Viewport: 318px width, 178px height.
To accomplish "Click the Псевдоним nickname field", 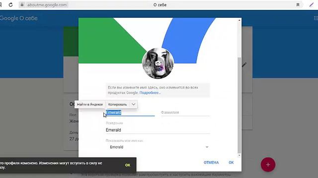I will pyautogui.click(x=158, y=130).
